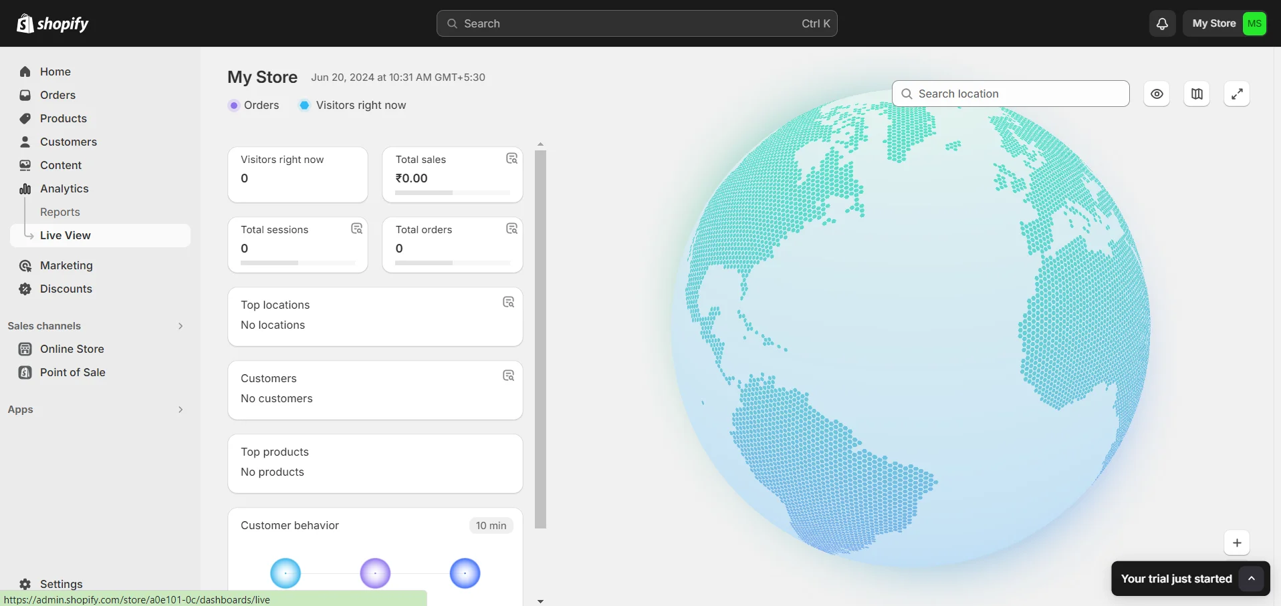Go to Point of Sale channel
The height and width of the screenshot is (606, 1281).
click(x=72, y=372)
